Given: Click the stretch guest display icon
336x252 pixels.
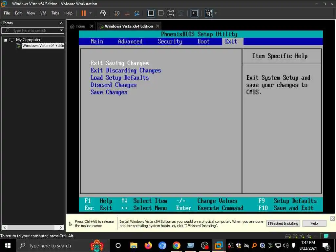Looking at the screenshot, I should pos(208,13).
